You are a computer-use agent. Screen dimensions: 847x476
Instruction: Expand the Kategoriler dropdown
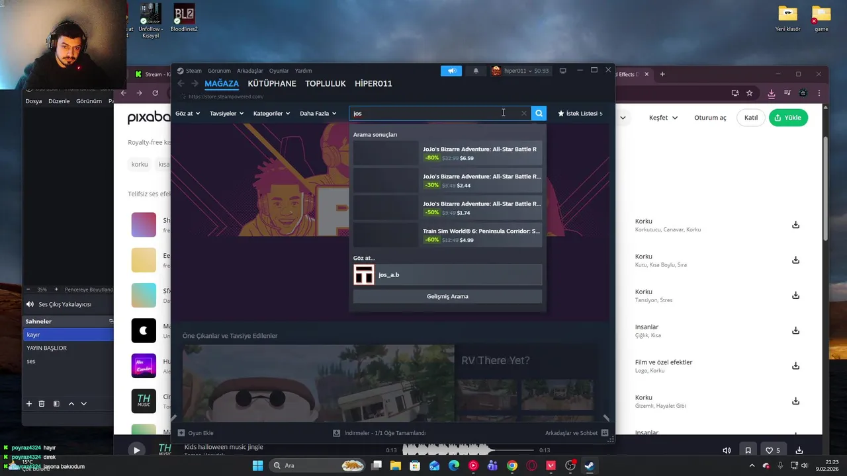click(x=271, y=113)
